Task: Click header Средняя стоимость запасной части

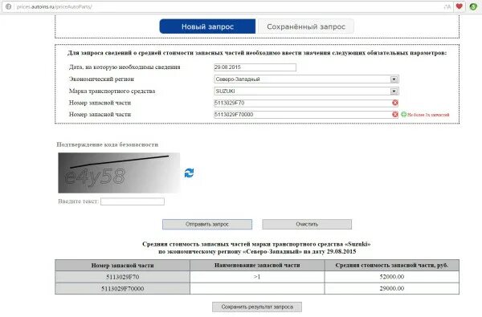Action: (392, 265)
